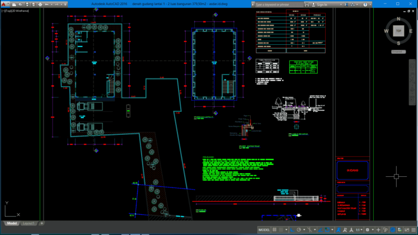This screenshot has height=235, width=418.
Task: Click the Save icon in Quick Access toolbar
Action: 27,4
